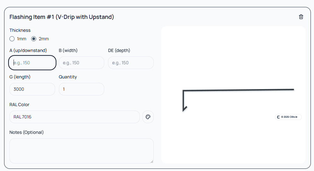Select the 2mm thickness radio button

coord(34,39)
